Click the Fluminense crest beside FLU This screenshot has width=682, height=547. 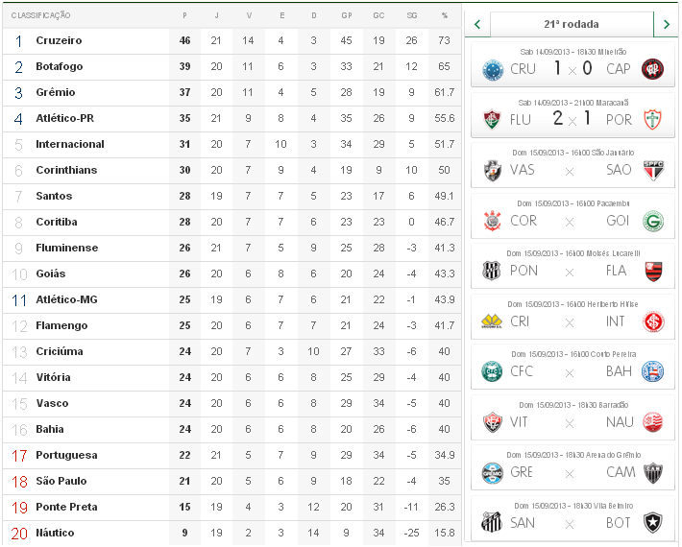click(492, 120)
